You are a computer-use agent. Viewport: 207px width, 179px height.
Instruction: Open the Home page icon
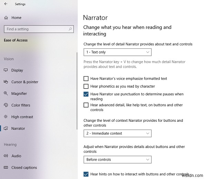pyautogui.click(x=6, y=18)
